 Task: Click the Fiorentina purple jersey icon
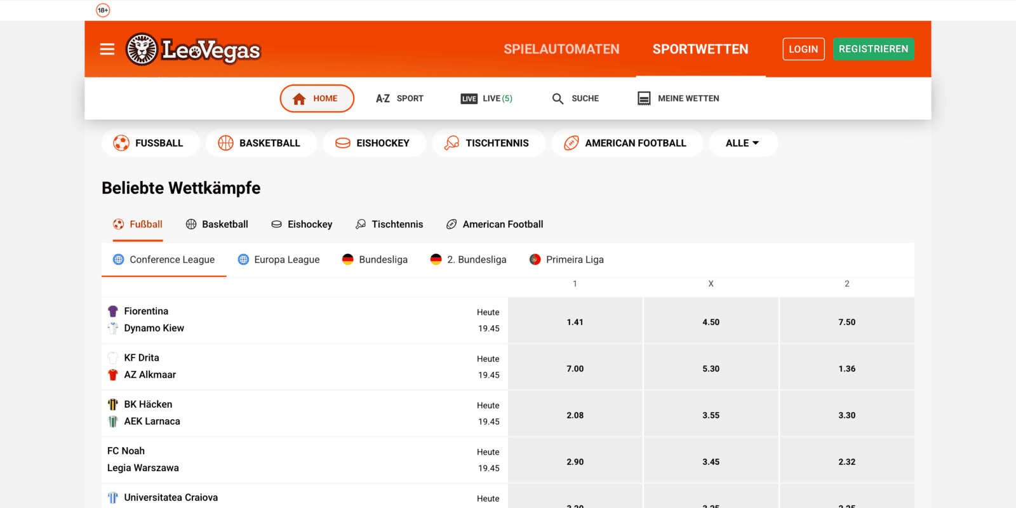[x=113, y=311]
